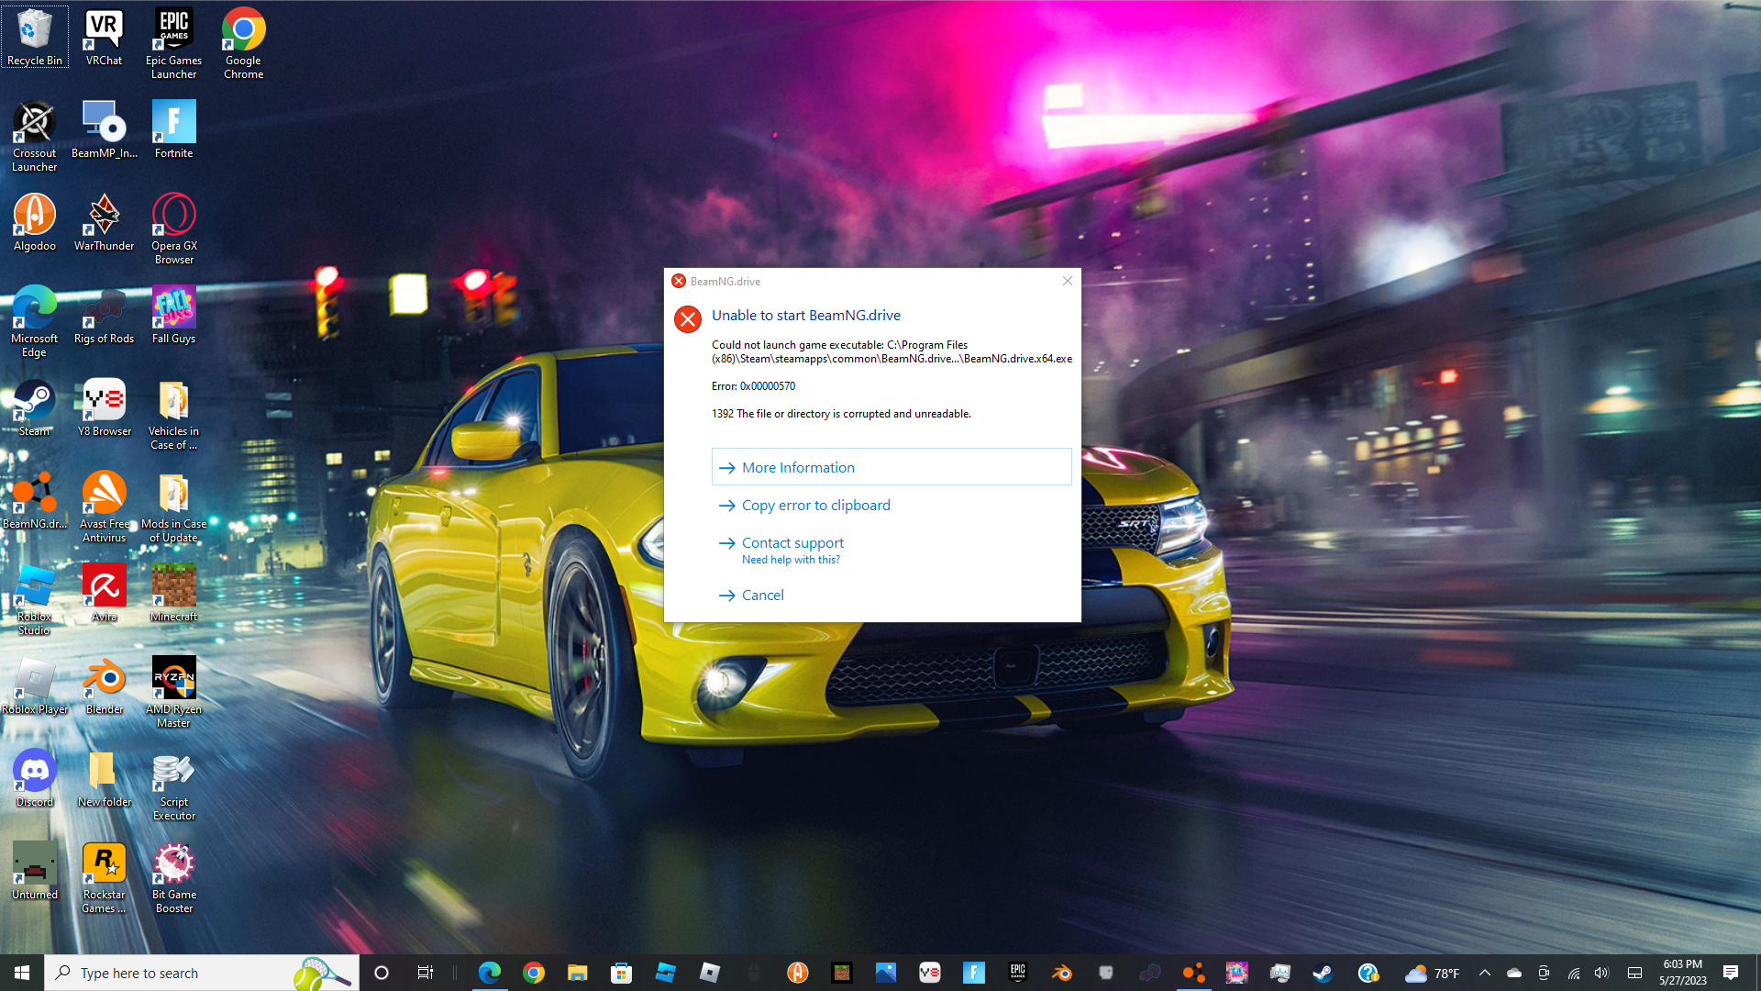Select Bit Game Booster desktop icon
Viewport: 1761px width, 991px height.
click(173, 877)
